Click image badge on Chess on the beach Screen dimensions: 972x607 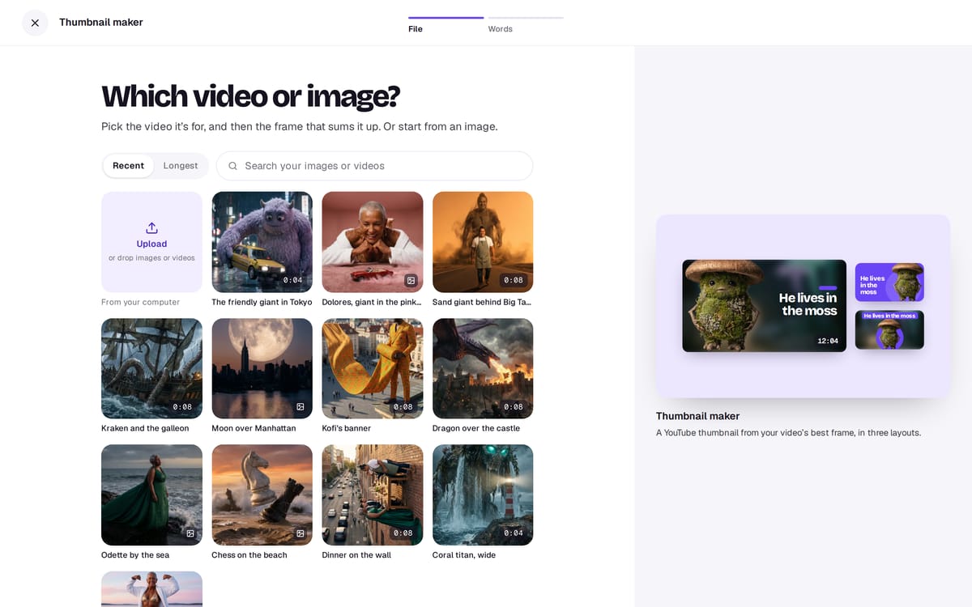pyautogui.click(x=301, y=533)
